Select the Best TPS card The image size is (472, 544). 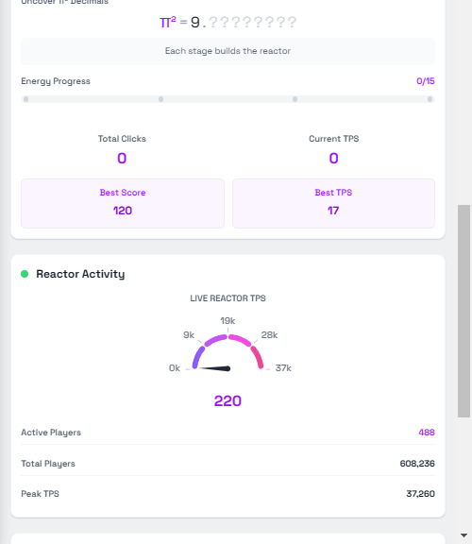(x=333, y=203)
